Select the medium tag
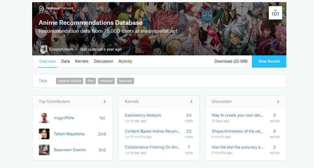This screenshot has height=168, width=314. pos(106,81)
